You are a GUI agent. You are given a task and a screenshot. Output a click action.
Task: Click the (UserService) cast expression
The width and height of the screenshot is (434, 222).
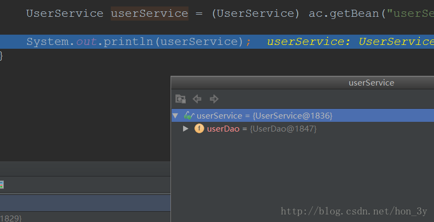pos(255,14)
